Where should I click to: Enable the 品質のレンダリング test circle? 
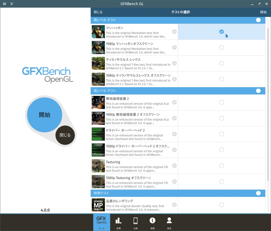point(222,205)
